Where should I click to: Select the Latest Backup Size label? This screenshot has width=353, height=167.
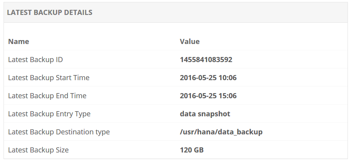[x=38, y=150]
